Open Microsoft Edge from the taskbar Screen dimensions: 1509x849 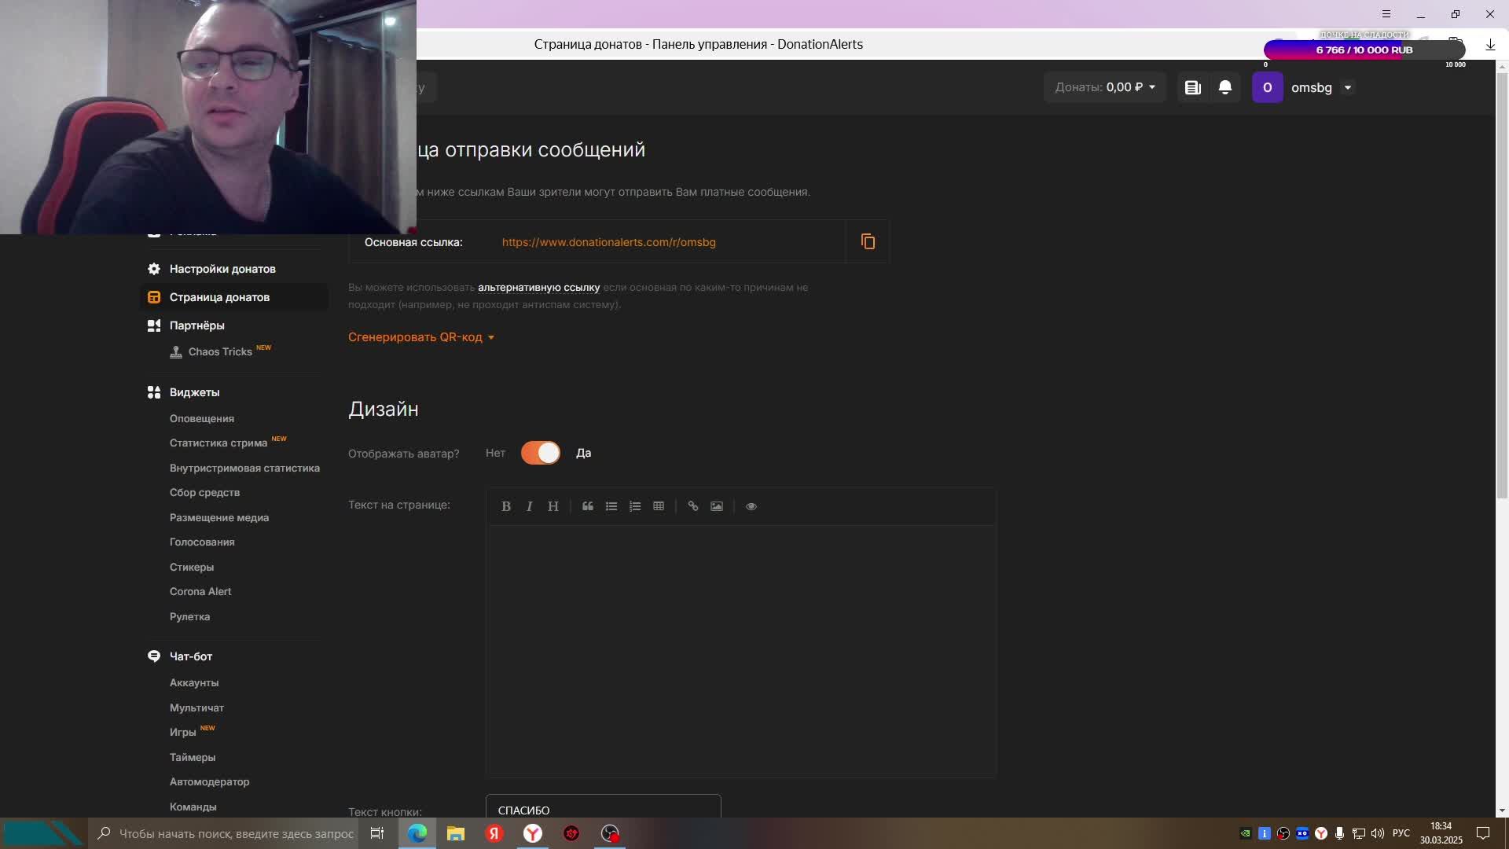tap(417, 833)
